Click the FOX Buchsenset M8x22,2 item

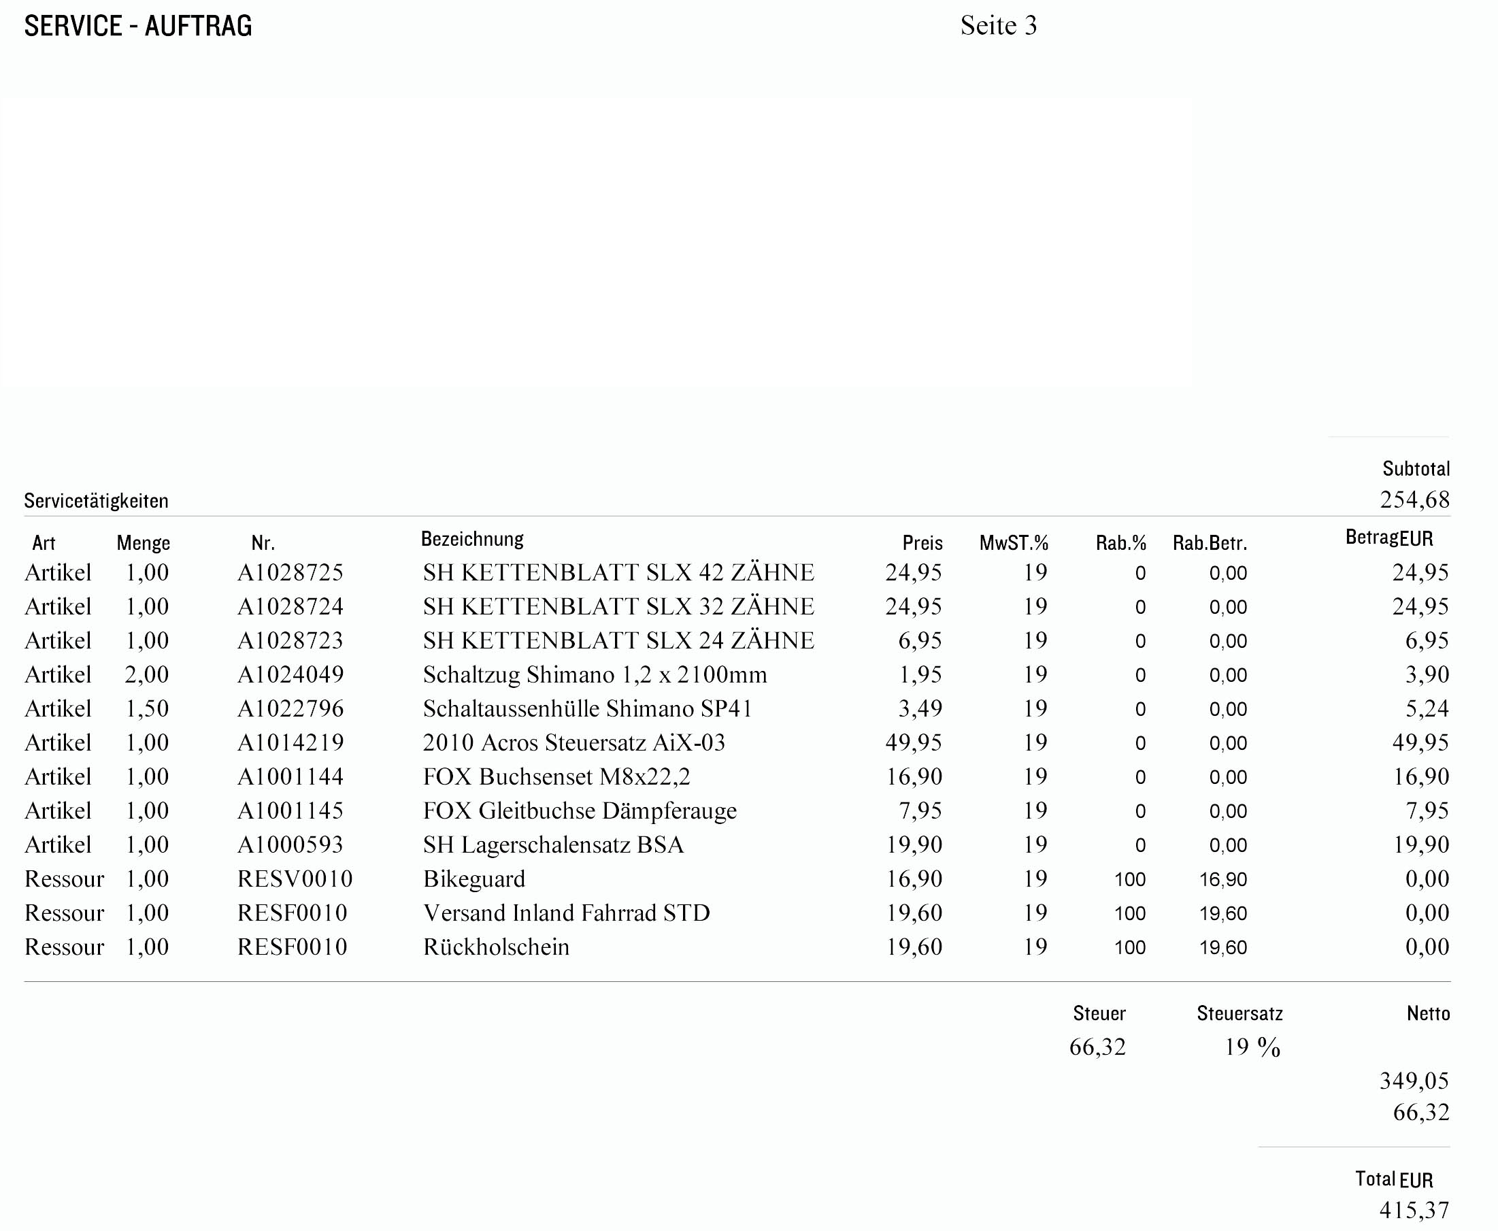pos(556,776)
